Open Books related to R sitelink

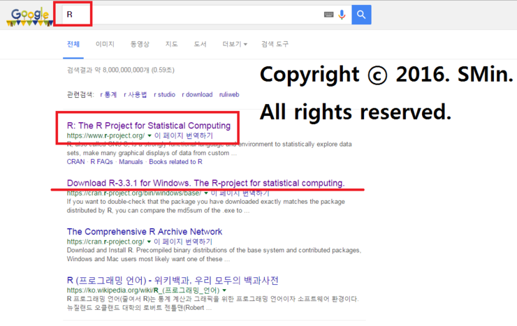176,162
